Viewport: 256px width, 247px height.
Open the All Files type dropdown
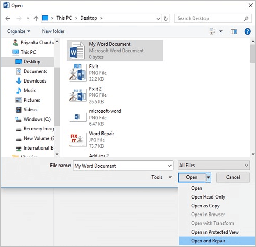[214, 166]
